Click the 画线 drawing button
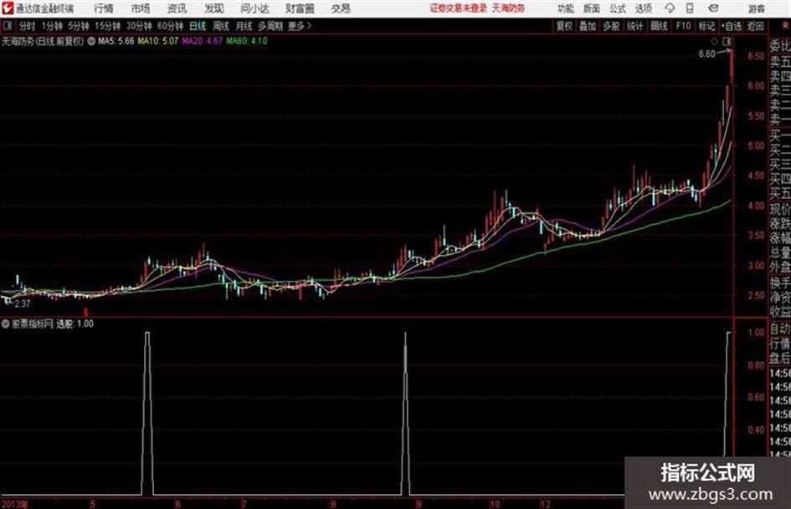Image resolution: width=791 pixels, height=509 pixels. (x=659, y=26)
